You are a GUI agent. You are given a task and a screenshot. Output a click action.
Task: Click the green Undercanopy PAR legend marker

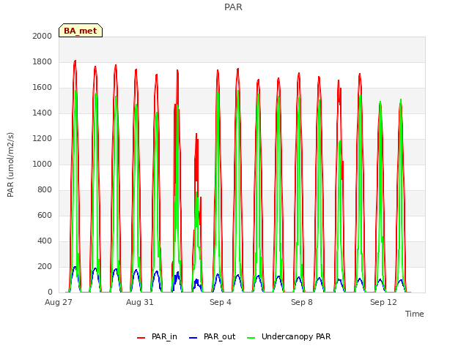click(251, 338)
